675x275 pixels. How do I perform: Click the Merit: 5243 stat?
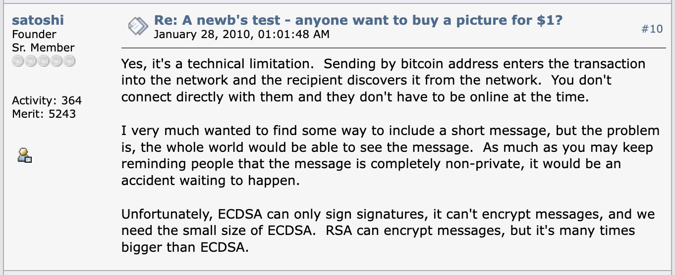tap(44, 114)
